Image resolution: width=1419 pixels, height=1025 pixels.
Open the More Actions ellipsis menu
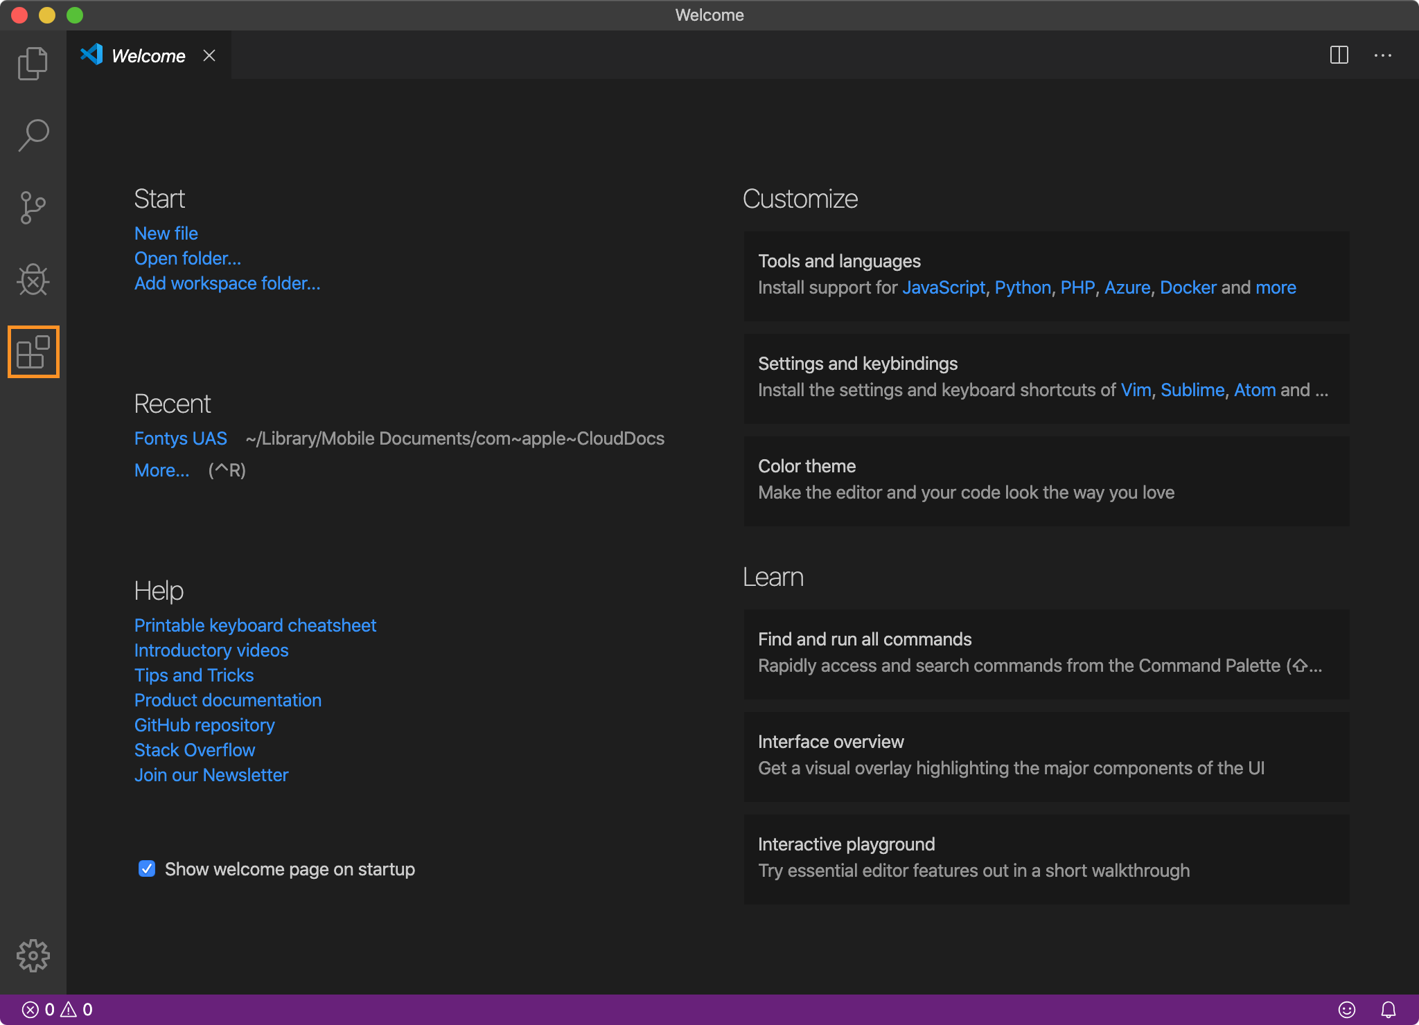point(1382,55)
